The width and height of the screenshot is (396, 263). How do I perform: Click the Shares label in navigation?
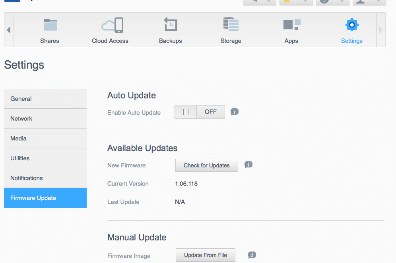49,41
